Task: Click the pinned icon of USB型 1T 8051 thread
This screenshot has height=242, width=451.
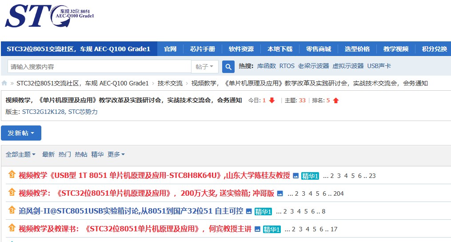Action: (12, 174)
